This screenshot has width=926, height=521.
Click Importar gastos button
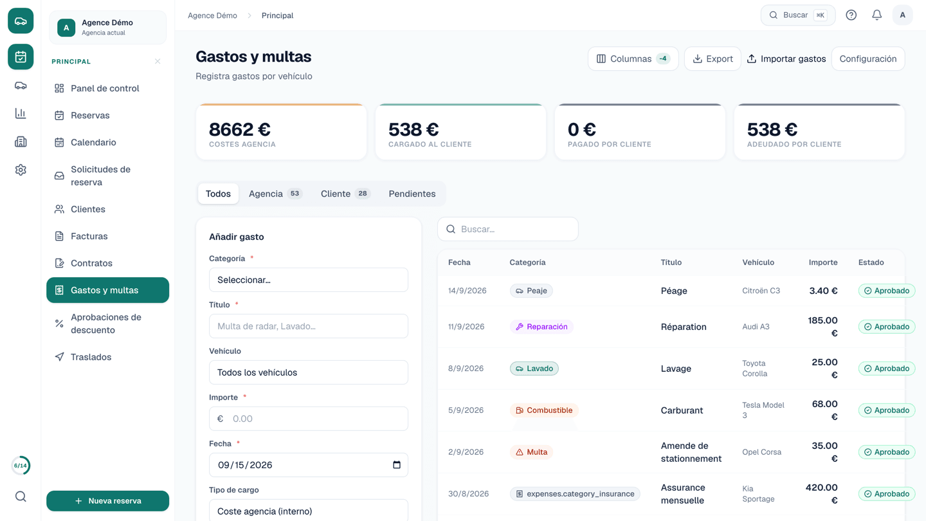coord(786,59)
